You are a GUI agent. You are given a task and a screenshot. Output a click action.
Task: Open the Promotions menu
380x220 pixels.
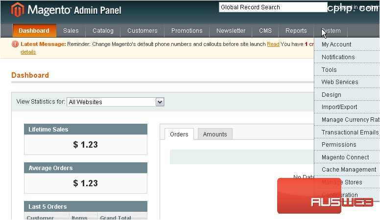[x=187, y=31]
